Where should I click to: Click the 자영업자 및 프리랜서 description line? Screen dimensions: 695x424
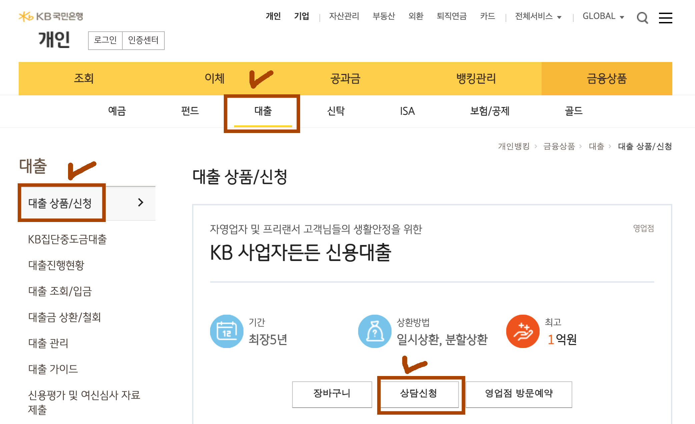click(x=316, y=229)
